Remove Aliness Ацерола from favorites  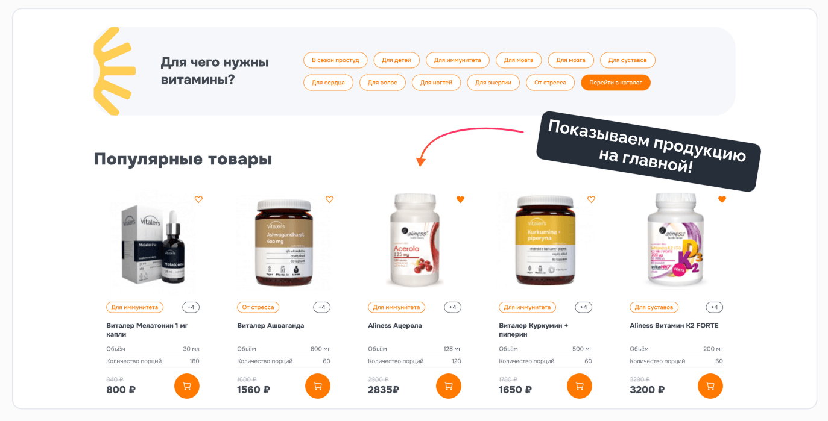pos(461,199)
